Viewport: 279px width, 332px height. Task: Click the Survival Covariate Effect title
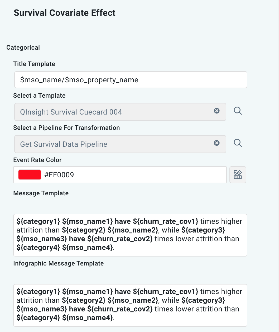64,13
